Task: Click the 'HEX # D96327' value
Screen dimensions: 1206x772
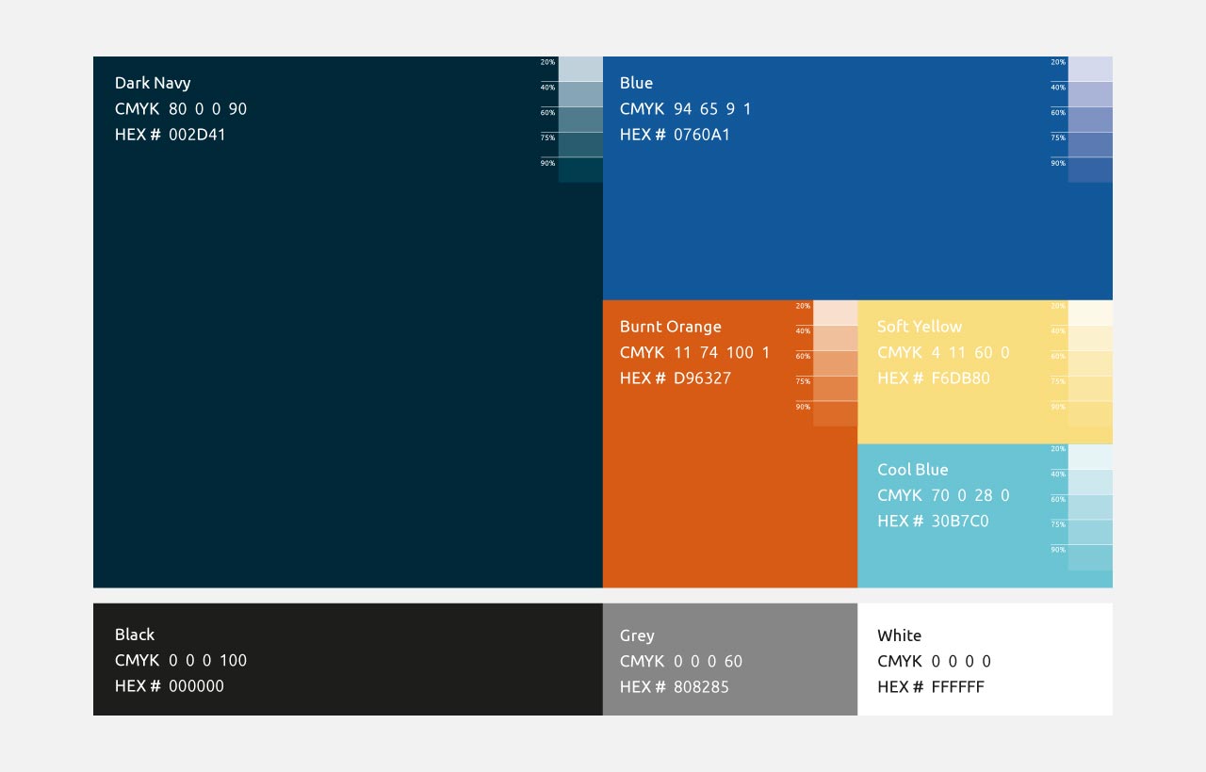Action: click(x=676, y=378)
